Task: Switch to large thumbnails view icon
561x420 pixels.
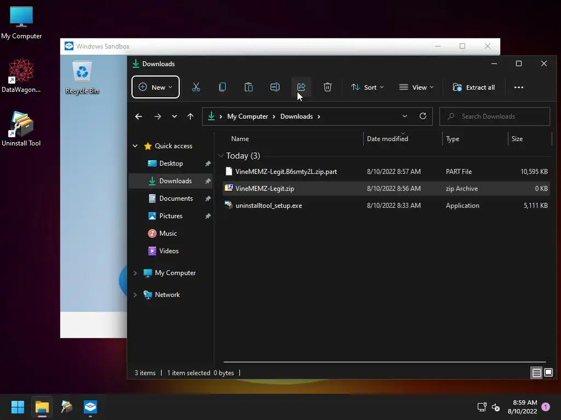Action: 548,373
